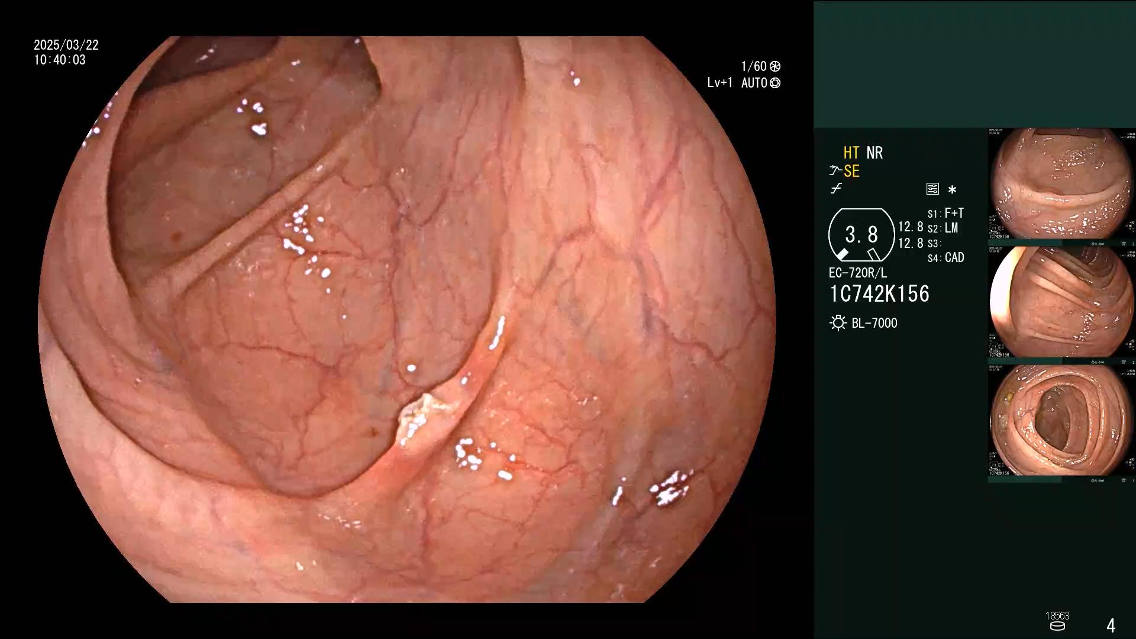Click the light source lamp icon
1136x639 pixels.
[x=838, y=323]
